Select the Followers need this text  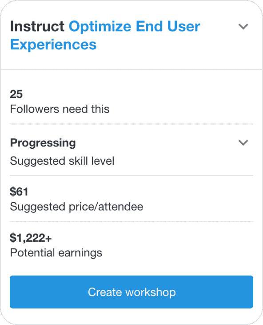[60, 109]
